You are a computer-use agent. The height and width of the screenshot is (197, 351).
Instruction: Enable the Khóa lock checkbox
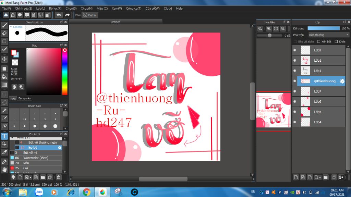(x=336, y=42)
